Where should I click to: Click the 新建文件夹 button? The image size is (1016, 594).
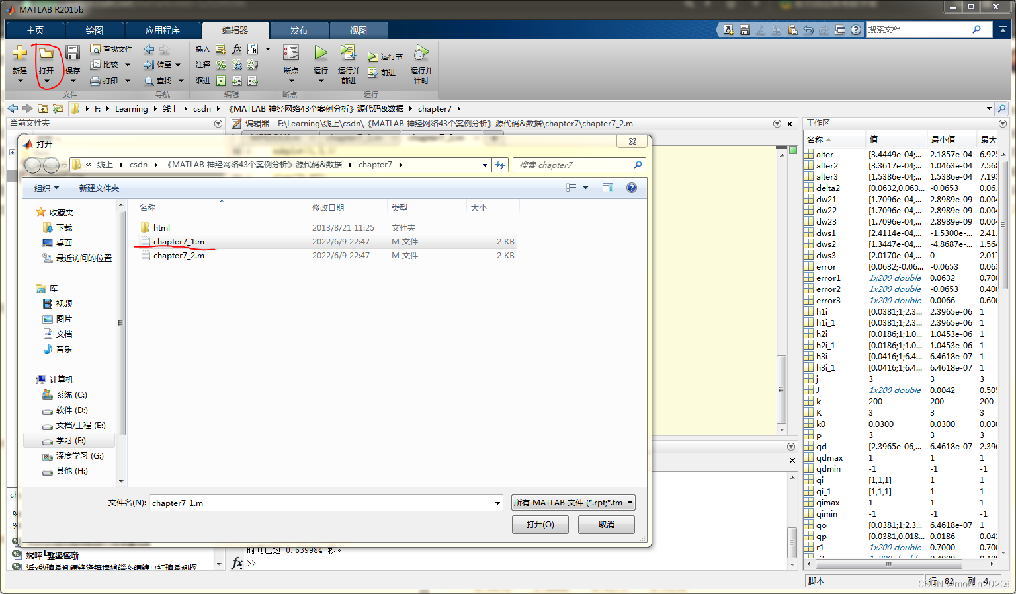point(99,188)
